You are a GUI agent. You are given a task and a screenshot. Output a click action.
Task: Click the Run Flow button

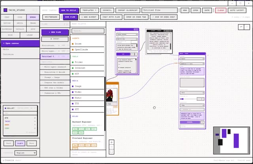point(70,17)
